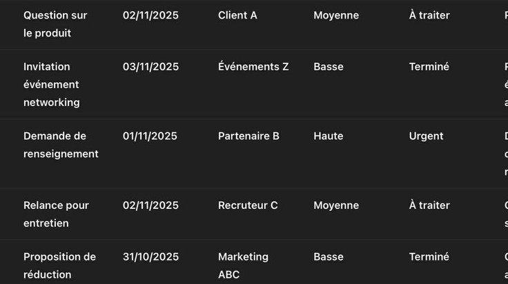Viewport: 508px width, 284px height.
Task: Select the 'Demande de renseignement' cell
Action: 61,145
